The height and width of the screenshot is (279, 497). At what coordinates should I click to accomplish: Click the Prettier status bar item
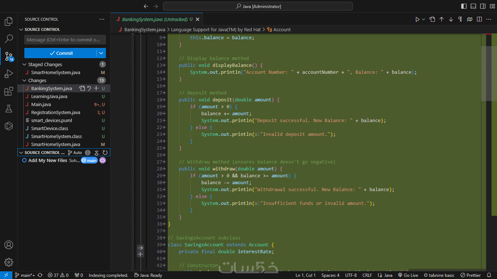[x=470, y=275]
